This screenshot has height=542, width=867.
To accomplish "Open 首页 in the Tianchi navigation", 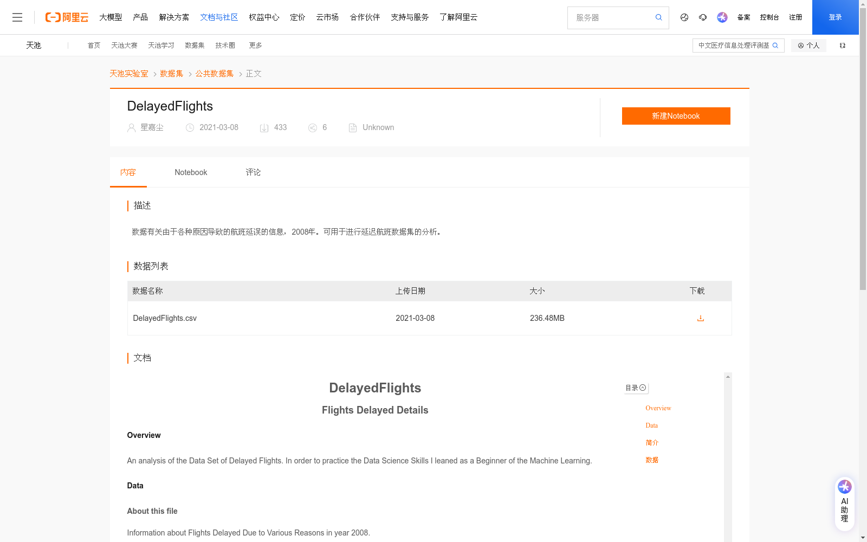I will pyautogui.click(x=94, y=46).
